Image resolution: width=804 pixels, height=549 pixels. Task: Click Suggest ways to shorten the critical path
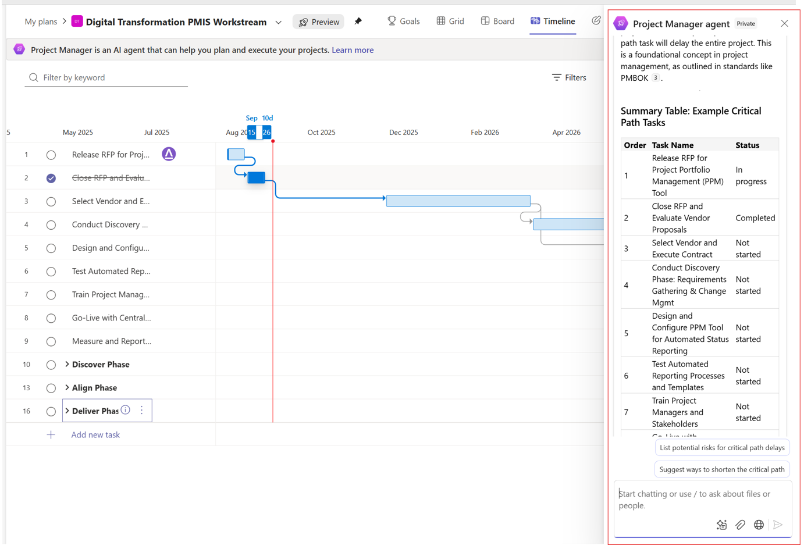pyautogui.click(x=721, y=469)
